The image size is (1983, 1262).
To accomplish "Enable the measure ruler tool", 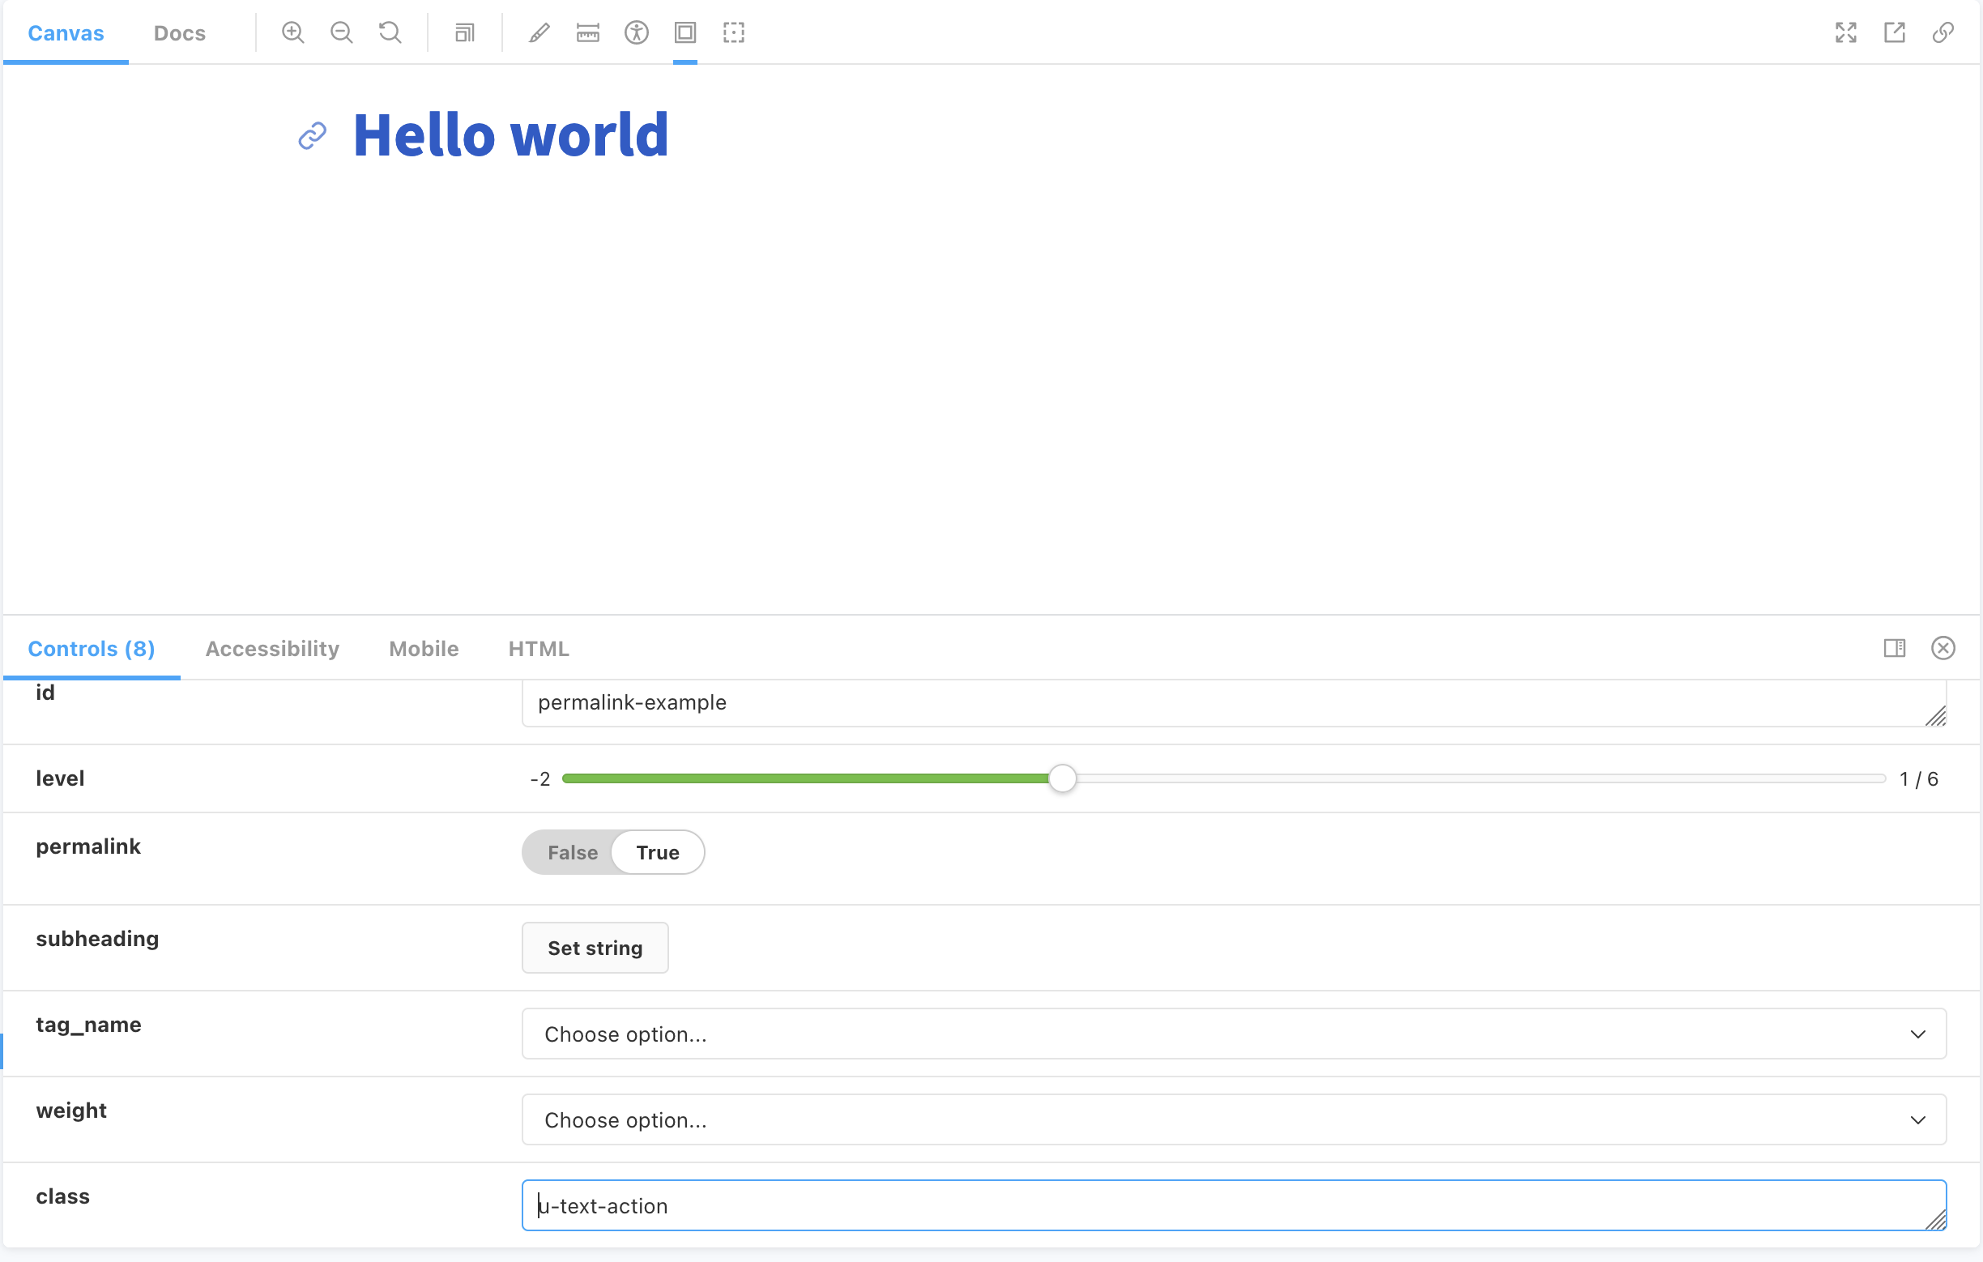I will pyautogui.click(x=587, y=33).
